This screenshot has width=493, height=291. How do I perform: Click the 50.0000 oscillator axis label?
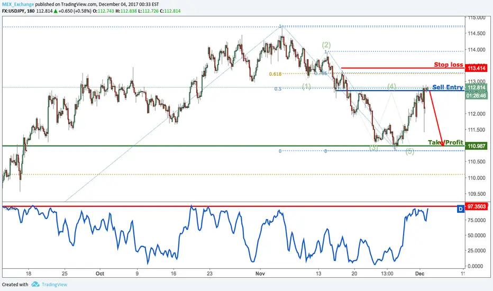(x=477, y=235)
